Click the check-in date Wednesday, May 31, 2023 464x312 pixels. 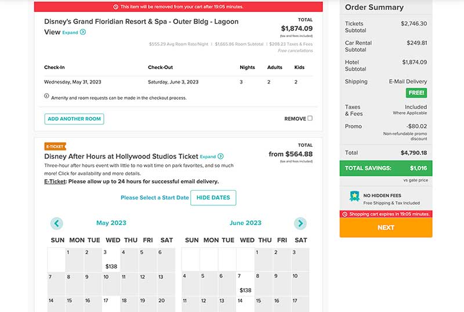72,82
